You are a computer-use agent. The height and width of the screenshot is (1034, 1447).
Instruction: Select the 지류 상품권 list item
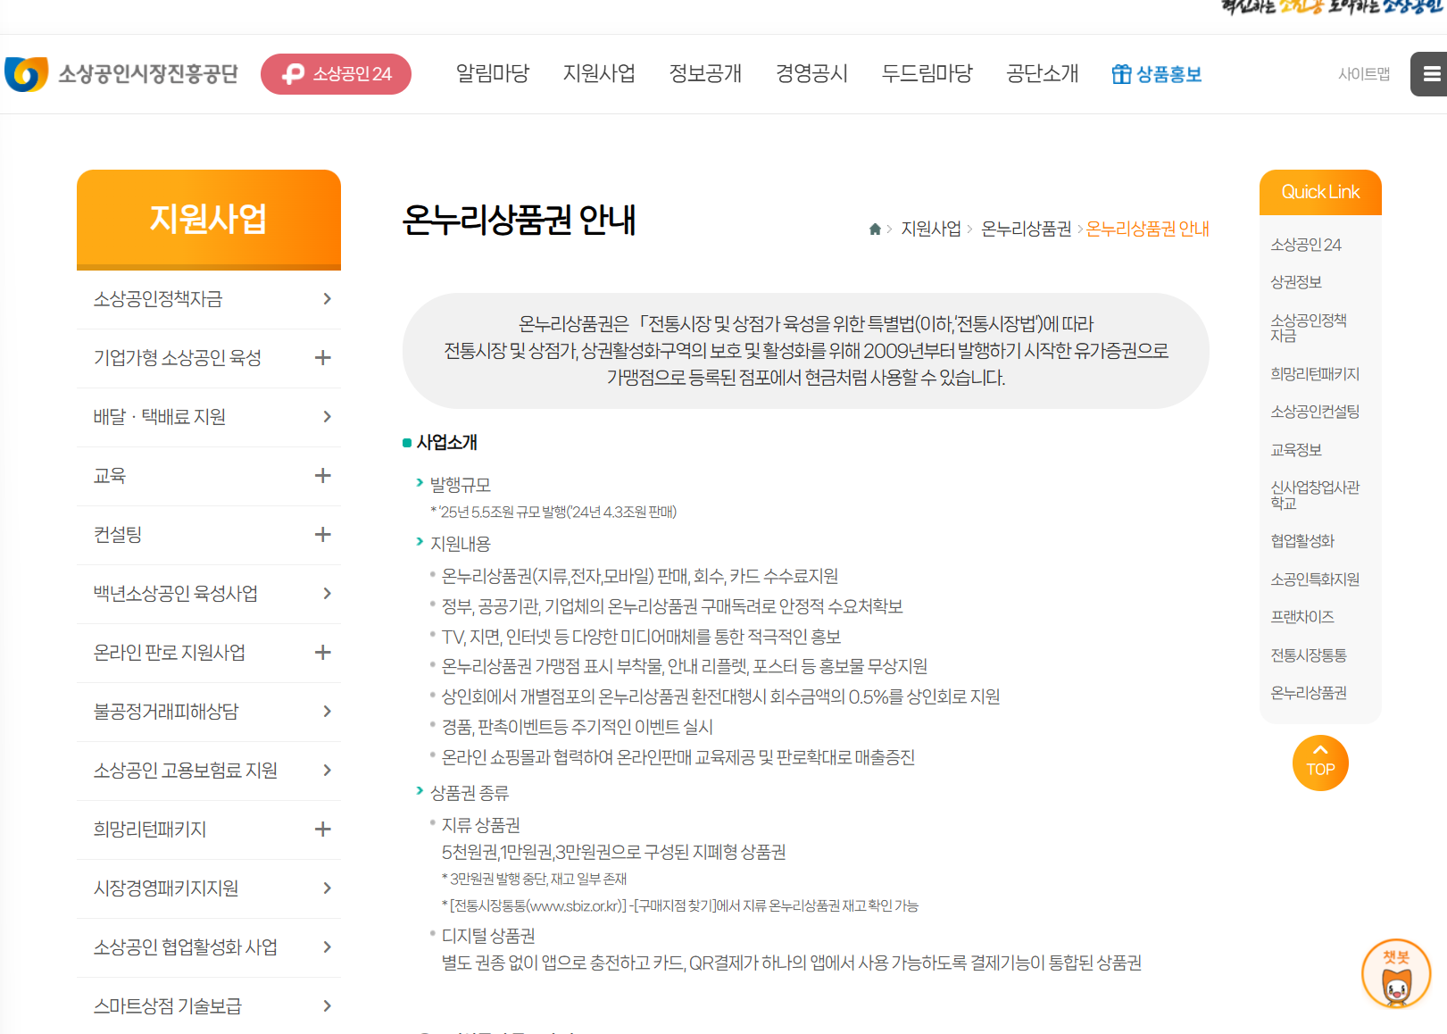click(x=480, y=825)
